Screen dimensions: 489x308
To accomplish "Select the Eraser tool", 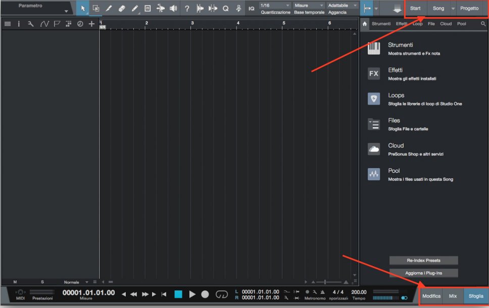I will click(x=121, y=8).
